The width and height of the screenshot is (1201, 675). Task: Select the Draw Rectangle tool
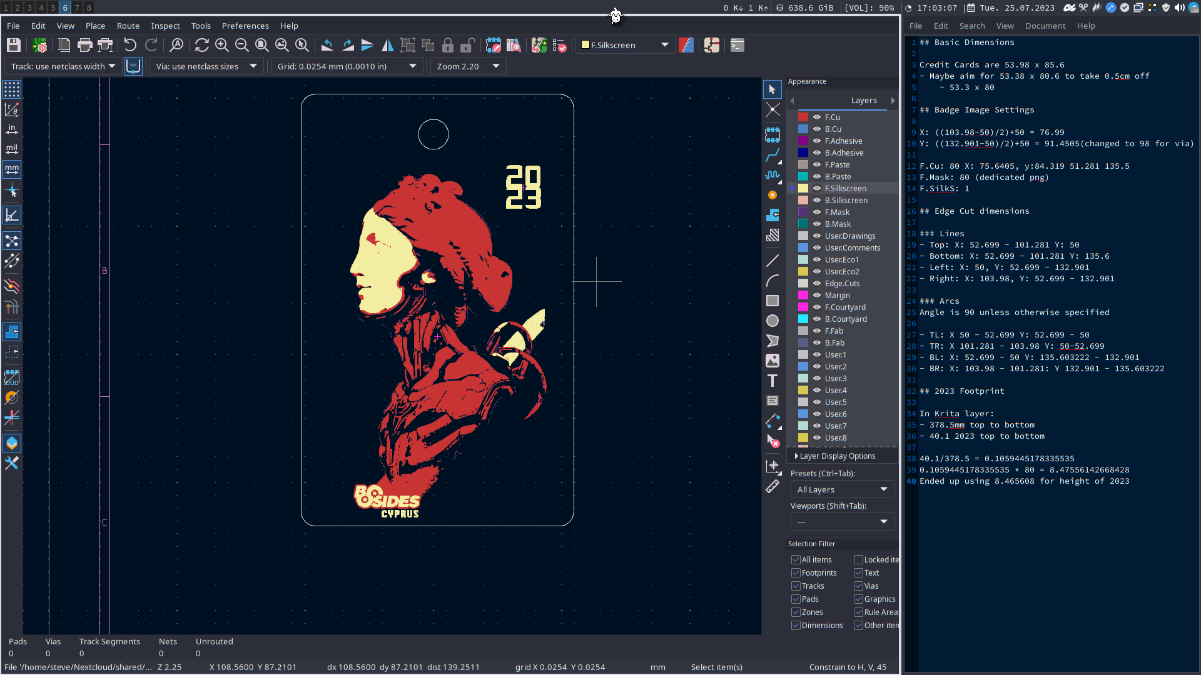(x=773, y=301)
